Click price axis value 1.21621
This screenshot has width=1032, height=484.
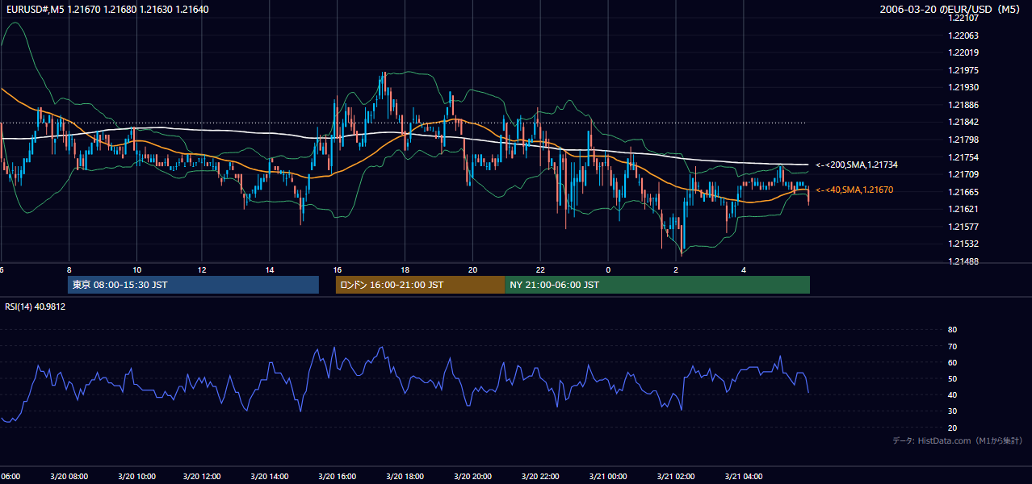pyautogui.click(x=962, y=209)
